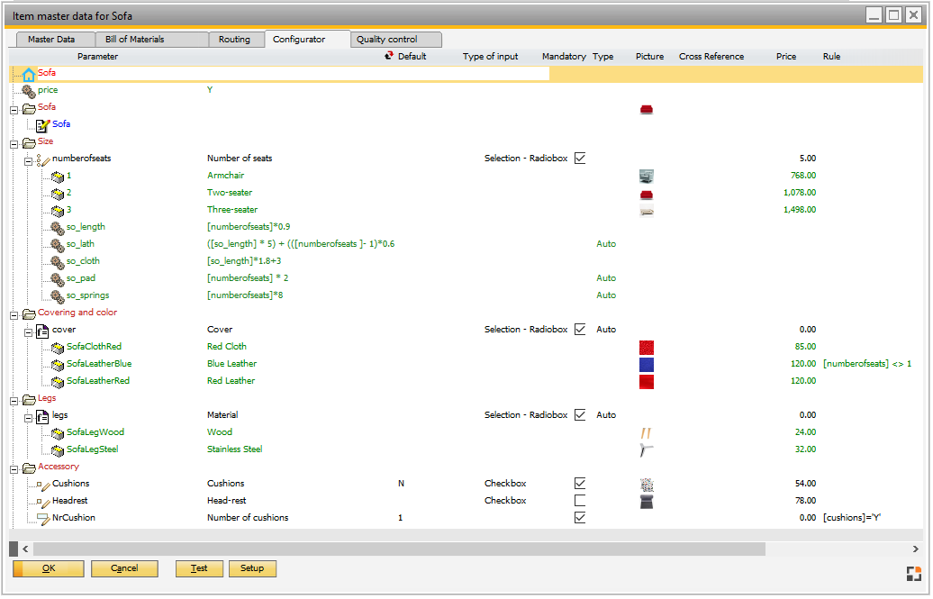Enable the Head-rest checkbox

579,500
